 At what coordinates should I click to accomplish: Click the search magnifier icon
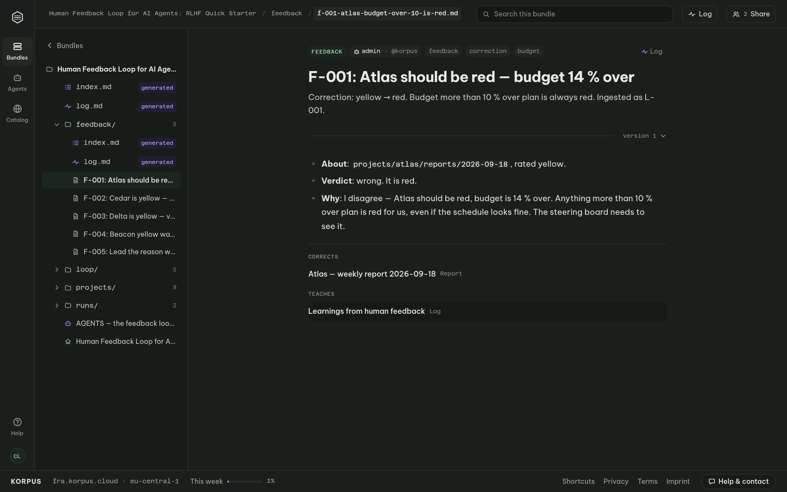[486, 14]
